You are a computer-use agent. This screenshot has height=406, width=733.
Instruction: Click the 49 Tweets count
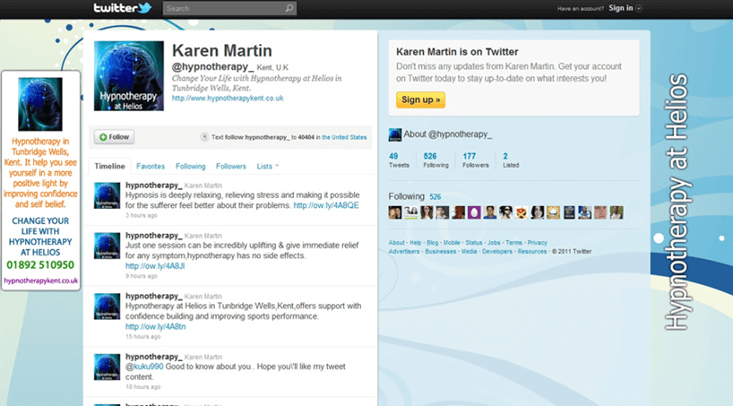[398, 160]
